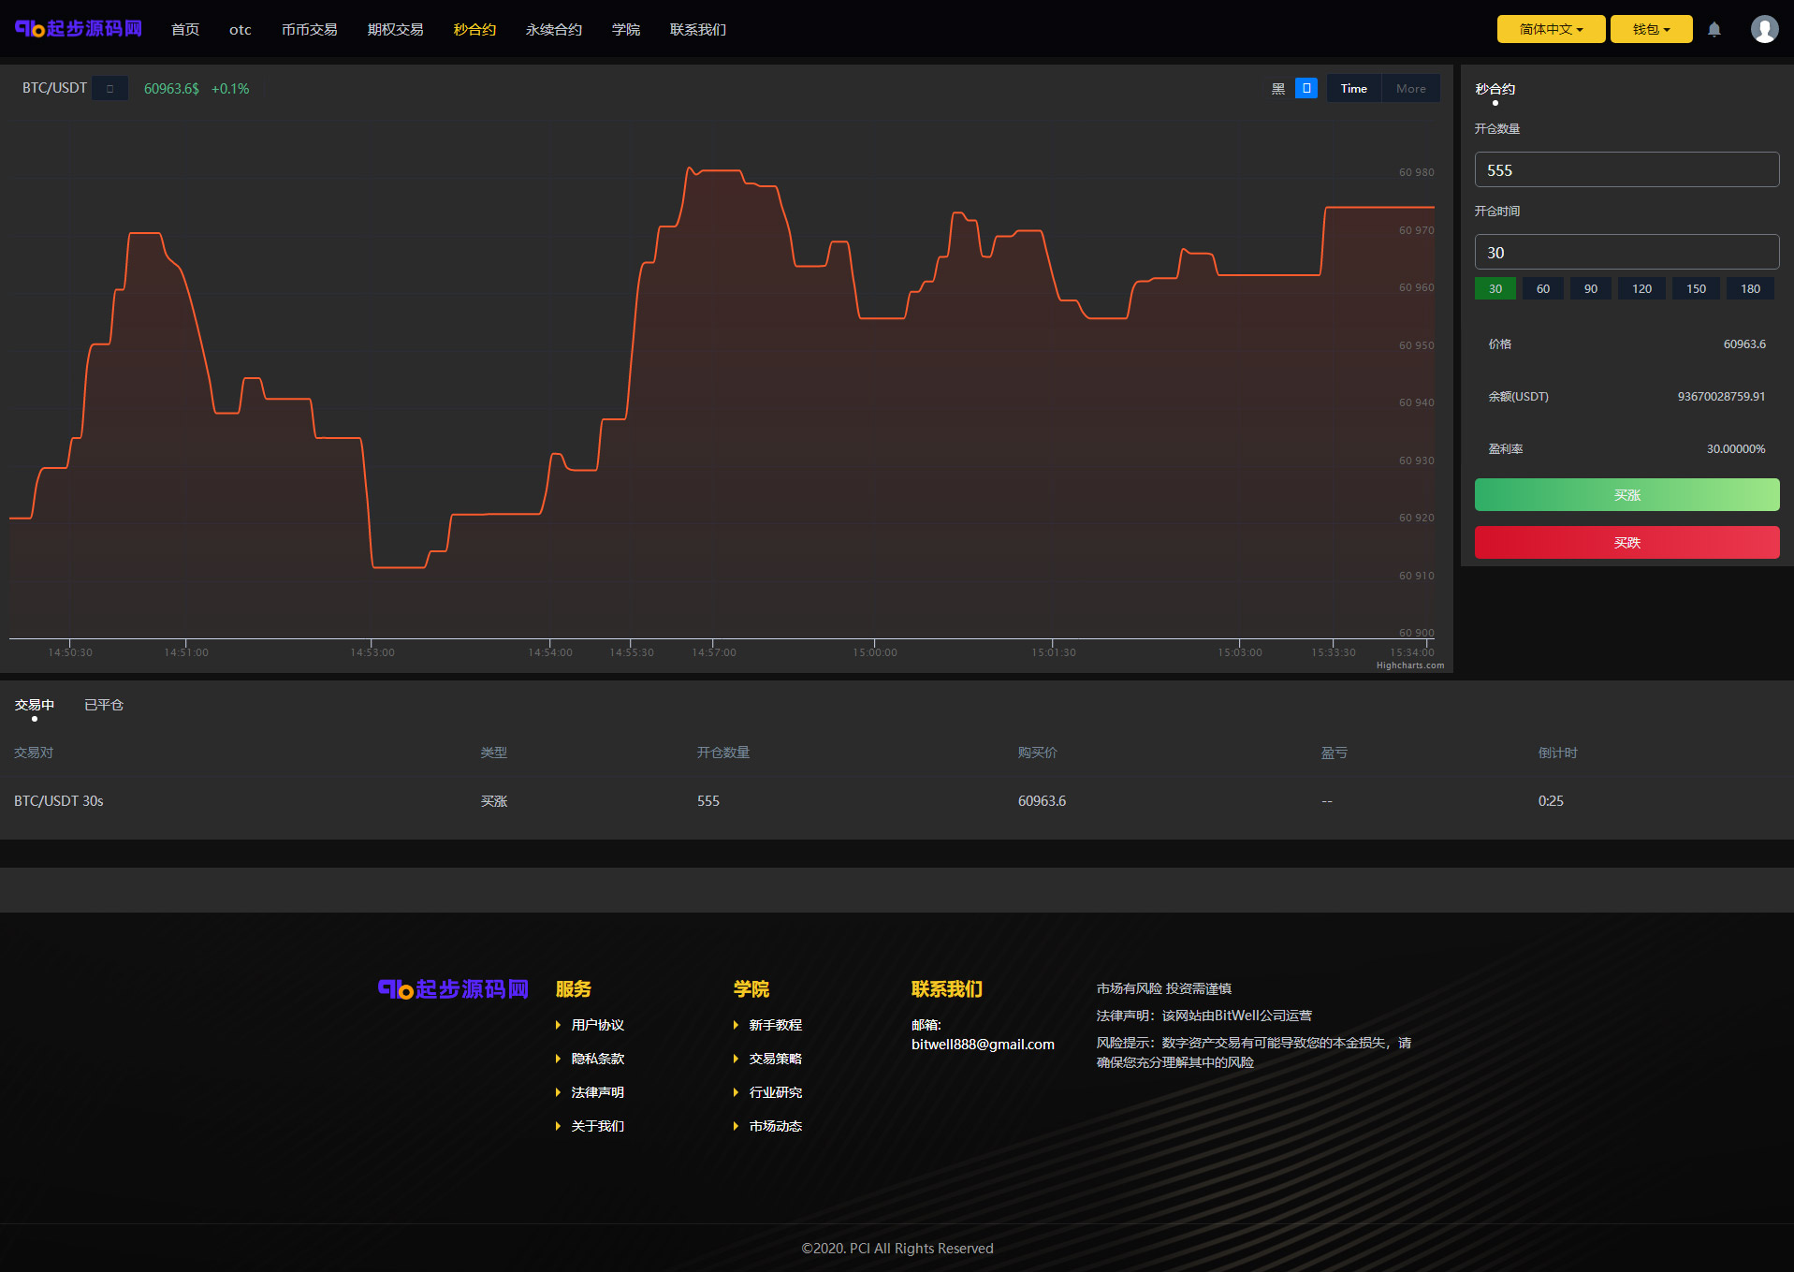This screenshot has height=1272, width=1794.
Task: Switch to the 已平仓 tab
Action: (104, 705)
